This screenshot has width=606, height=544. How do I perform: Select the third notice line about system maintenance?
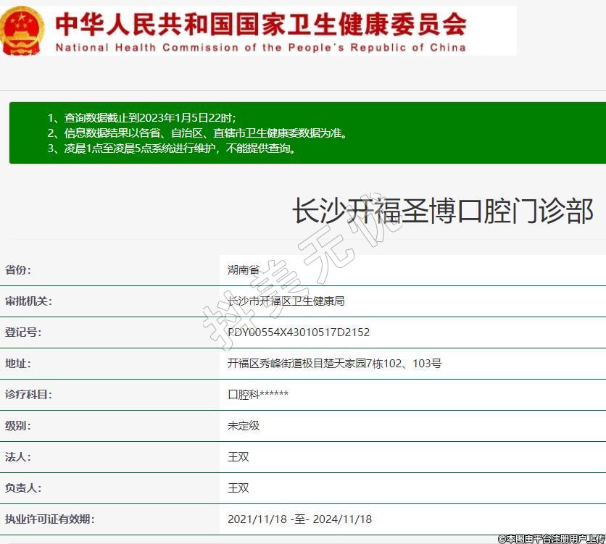point(172,148)
